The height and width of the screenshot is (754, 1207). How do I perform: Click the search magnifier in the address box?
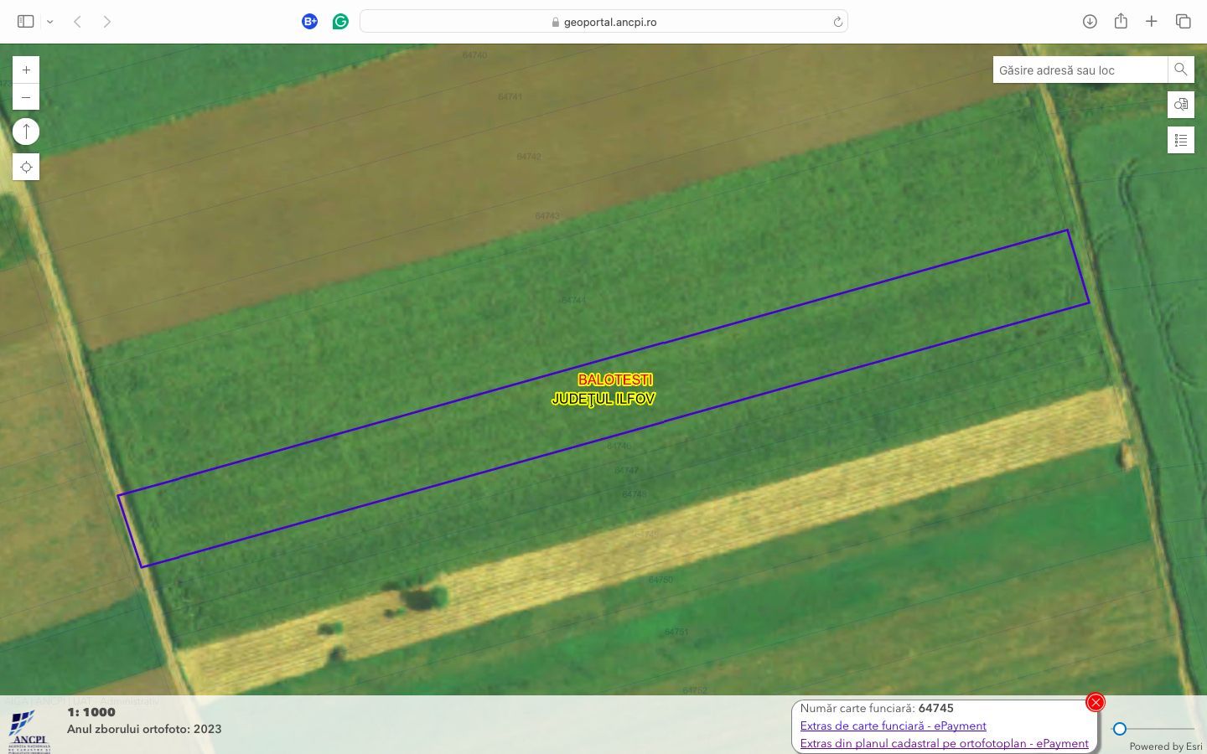pyautogui.click(x=1180, y=70)
